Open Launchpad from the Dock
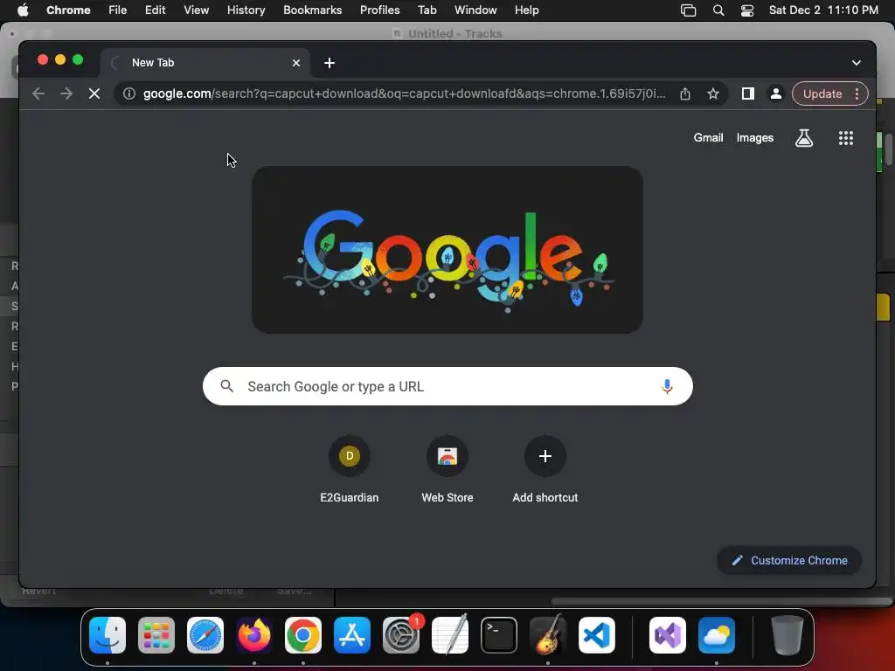 (x=156, y=635)
